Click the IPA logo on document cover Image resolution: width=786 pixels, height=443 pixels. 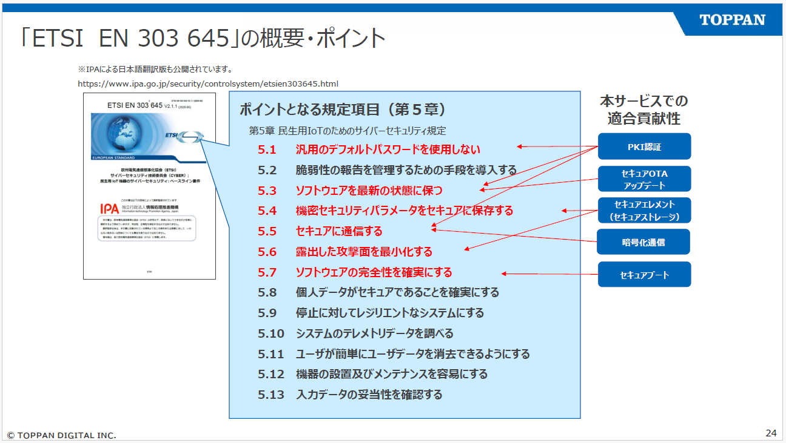[x=109, y=209]
